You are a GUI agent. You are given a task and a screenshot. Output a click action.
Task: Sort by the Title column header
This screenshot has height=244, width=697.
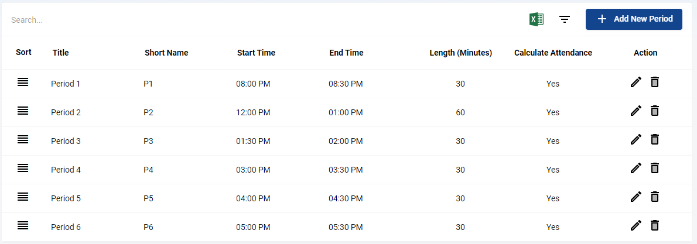point(60,53)
